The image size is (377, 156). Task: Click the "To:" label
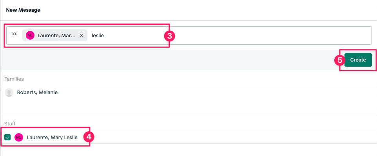[x=14, y=33]
